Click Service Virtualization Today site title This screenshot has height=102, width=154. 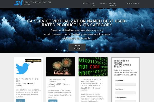pos(37,3)
